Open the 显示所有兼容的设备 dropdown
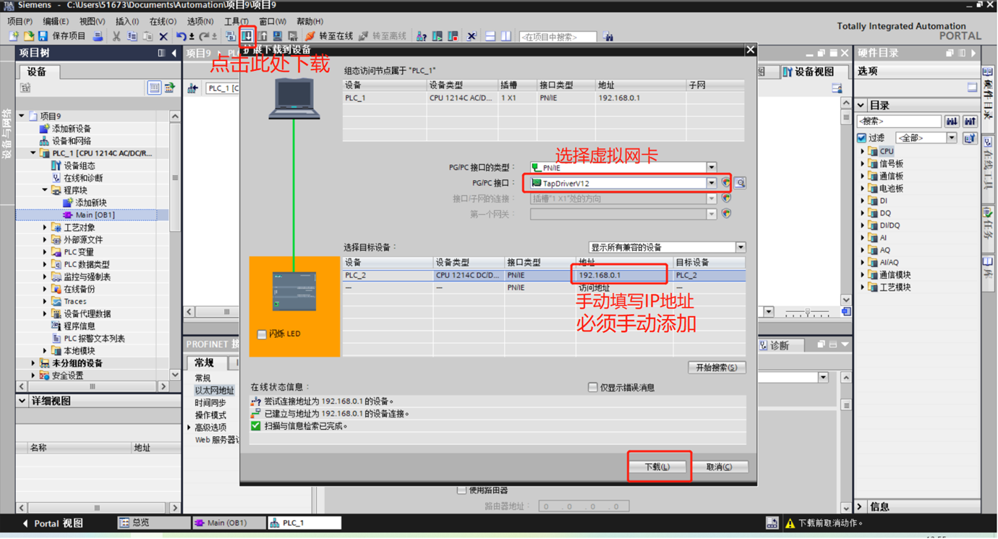This screenshot has width=998, height=539. click(x=741, y=247)
